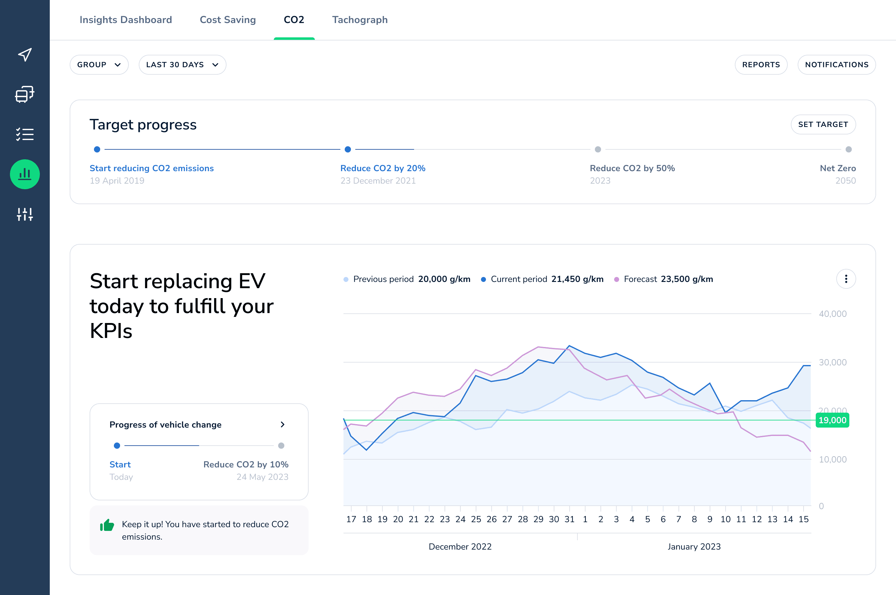Screen dimensions: 896x595
Task: Click the 19,000 green target label
Action: [x=832, y=420]
